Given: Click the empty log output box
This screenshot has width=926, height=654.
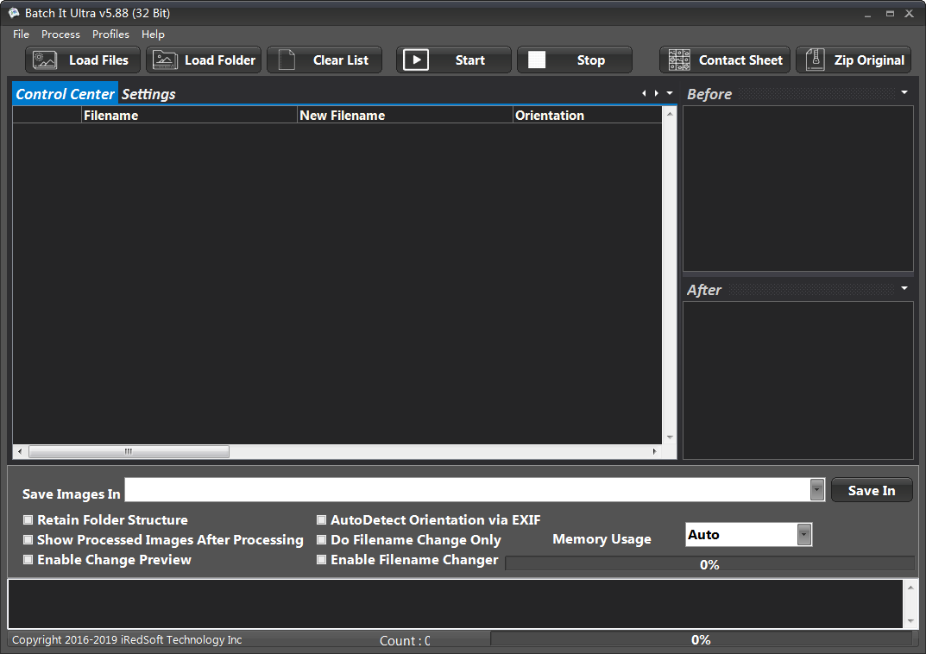Looking at the screenshot, I should pyautogui.click(x=456, y=604).
